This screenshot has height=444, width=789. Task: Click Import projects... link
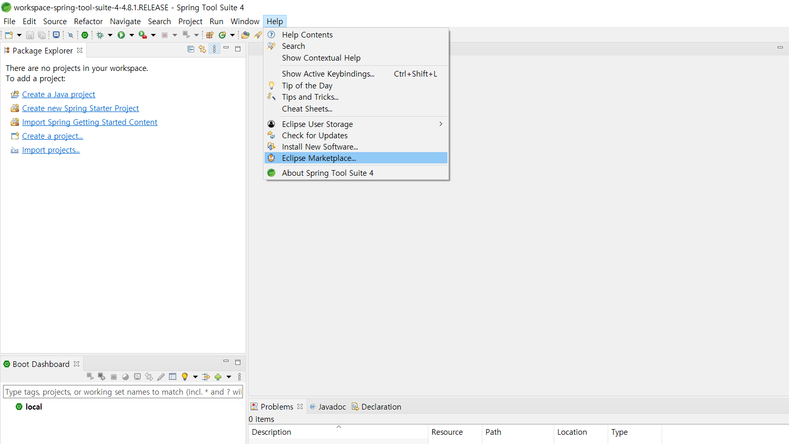click(x=51, y=150)
